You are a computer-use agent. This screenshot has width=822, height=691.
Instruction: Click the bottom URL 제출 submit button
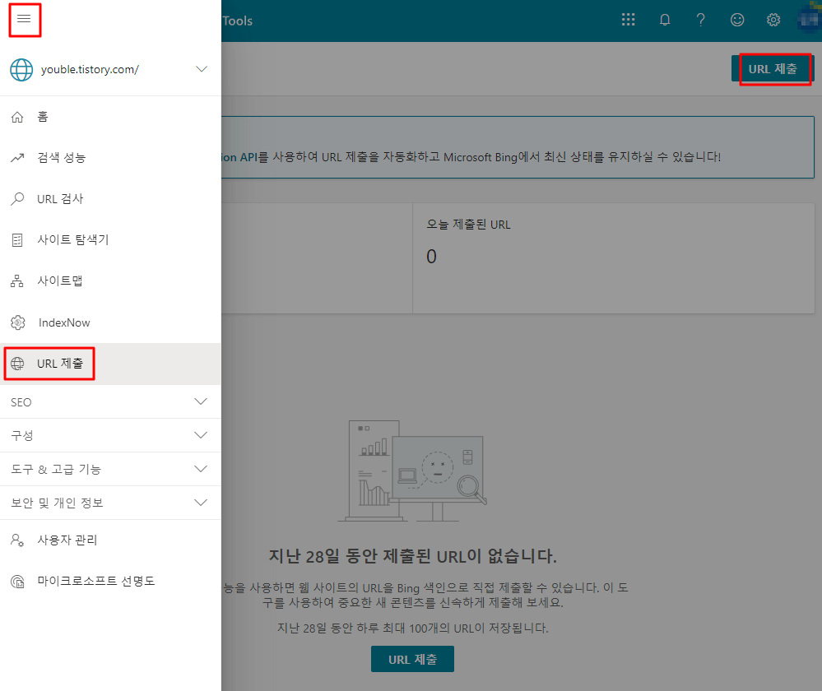pos(412,658)
